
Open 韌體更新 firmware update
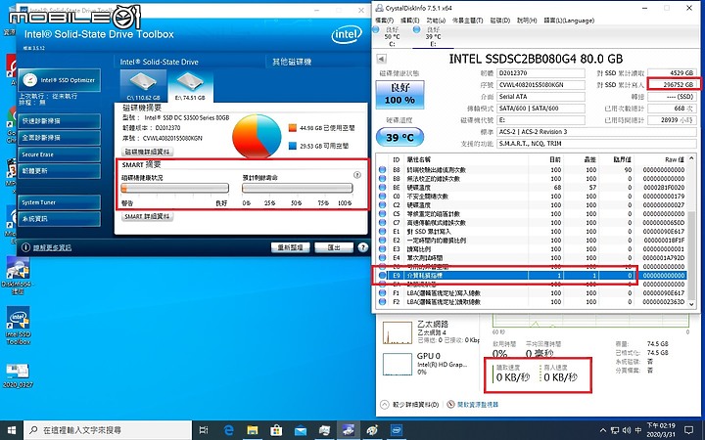[60, 170]
